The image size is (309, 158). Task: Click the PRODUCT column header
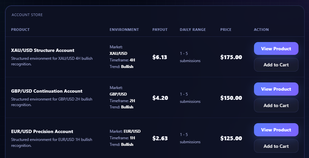pyautogui.click(x=20, y=30)
